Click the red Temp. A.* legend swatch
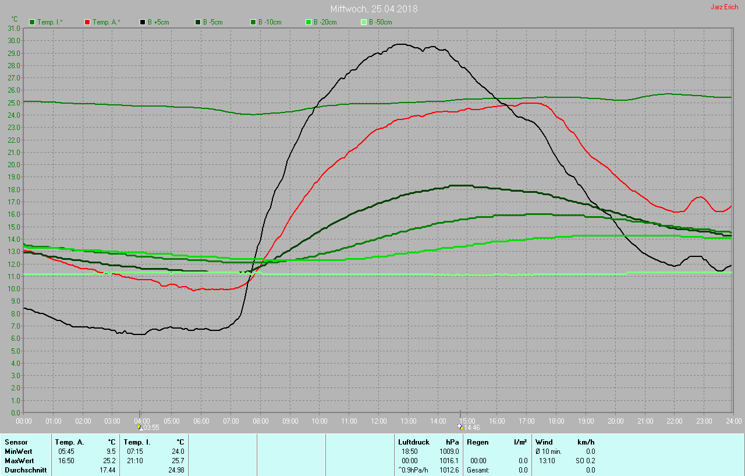 [87, 22]
